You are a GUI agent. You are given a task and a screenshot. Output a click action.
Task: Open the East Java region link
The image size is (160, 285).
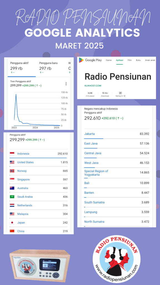(91, 144)
